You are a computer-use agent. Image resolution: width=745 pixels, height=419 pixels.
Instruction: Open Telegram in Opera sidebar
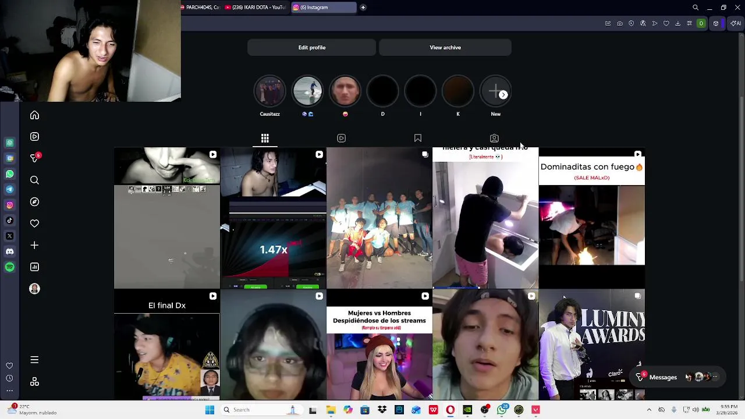[x=9, y=189]
